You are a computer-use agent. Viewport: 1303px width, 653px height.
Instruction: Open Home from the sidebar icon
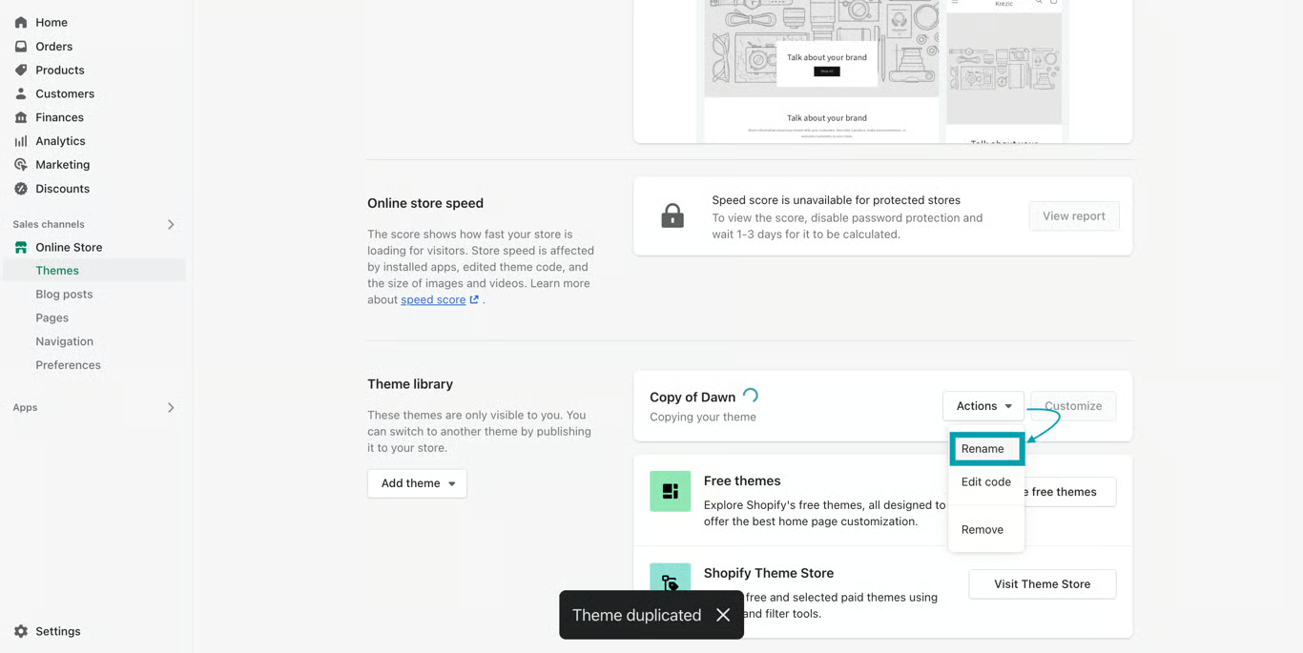21,22
